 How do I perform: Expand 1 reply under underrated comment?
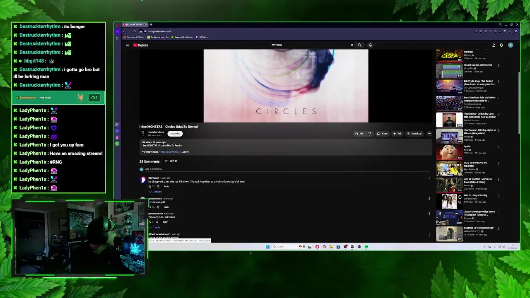point(155,227)
